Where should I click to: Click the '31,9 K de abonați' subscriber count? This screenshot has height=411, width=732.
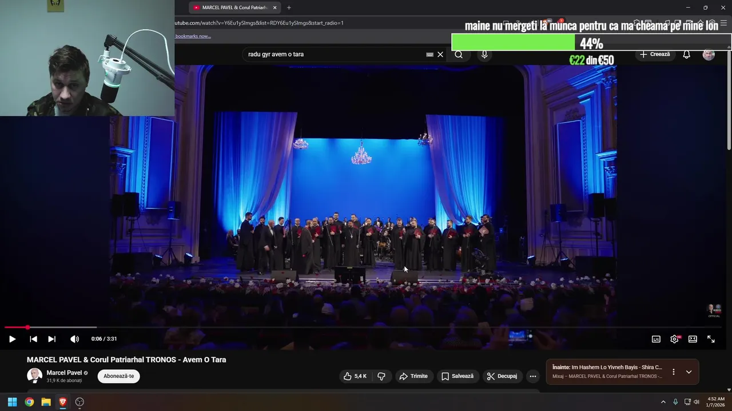pyautogui.click(x=64, y=381)
